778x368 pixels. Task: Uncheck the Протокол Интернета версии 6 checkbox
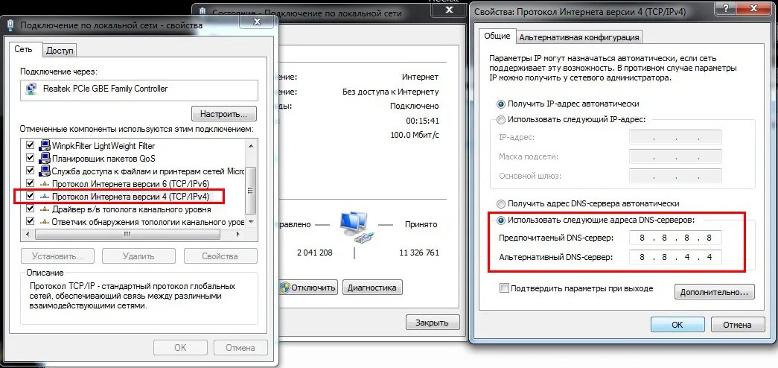[x=31, y=183]
